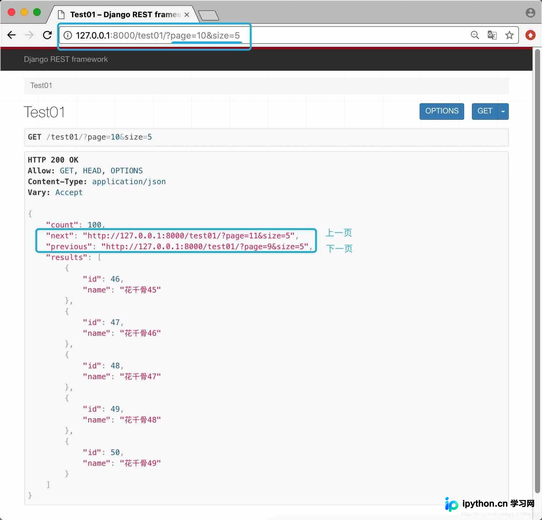542x520 pixels.
Task: Bookmark this page with the star
Action: coord(509,35)
